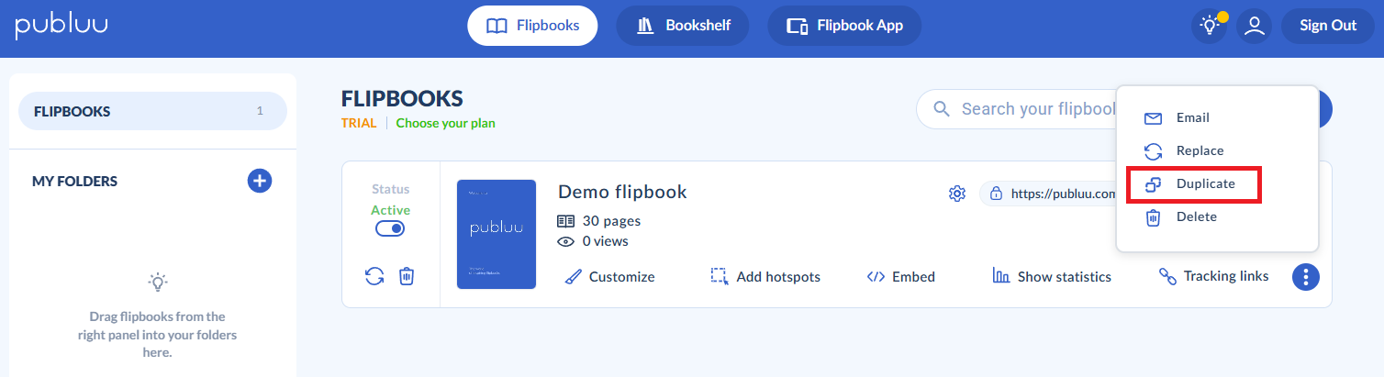Screen dimensions: 1384x377
Task: Select FLIPBOOKS in the sidebar
Action: pos(152,111)
